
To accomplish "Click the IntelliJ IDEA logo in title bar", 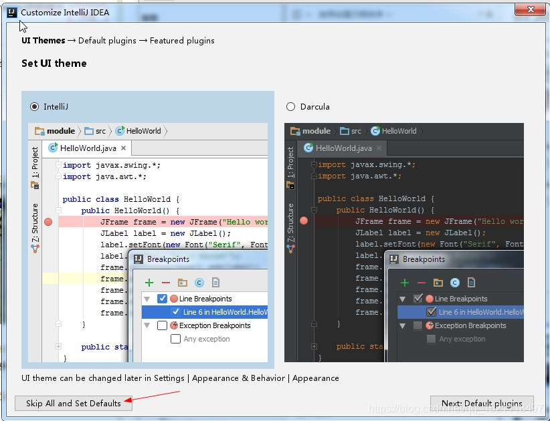I will pos(11,13).
